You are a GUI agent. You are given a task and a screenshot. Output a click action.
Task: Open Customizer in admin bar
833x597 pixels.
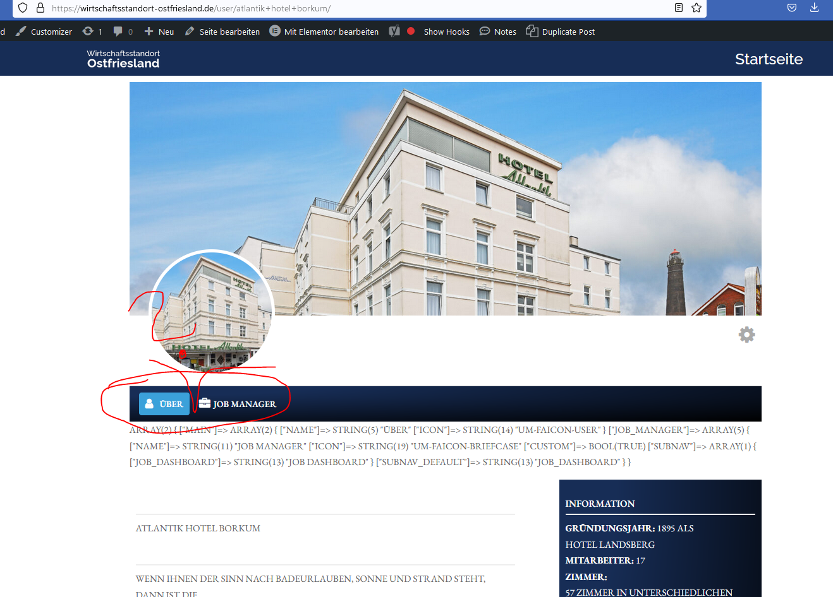[44, 32]
